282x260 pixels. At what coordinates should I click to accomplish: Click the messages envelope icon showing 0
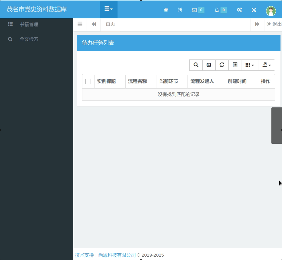[x=198, y=10]
